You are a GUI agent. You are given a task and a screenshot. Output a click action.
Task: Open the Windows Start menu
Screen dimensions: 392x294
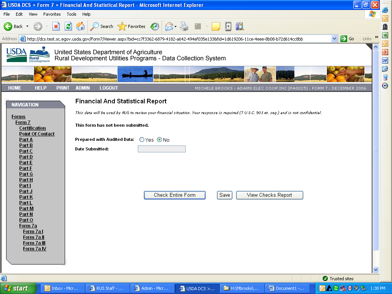pyautogui.click(x=18, y=288)
